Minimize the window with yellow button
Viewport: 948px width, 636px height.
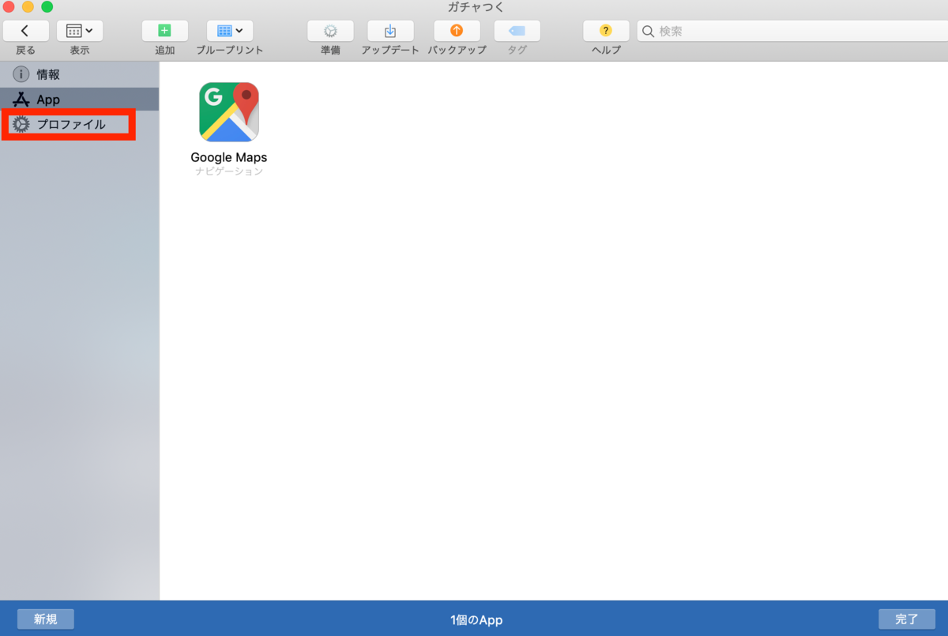(x=28, y=7)
